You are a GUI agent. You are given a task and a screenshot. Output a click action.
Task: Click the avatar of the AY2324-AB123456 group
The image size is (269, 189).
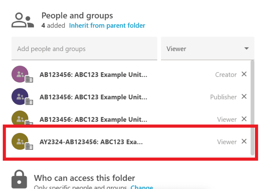point(20,142)
